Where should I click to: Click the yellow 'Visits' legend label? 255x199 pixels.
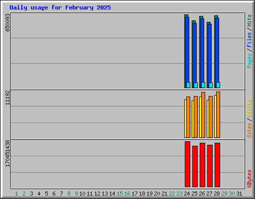coord(250,108)
